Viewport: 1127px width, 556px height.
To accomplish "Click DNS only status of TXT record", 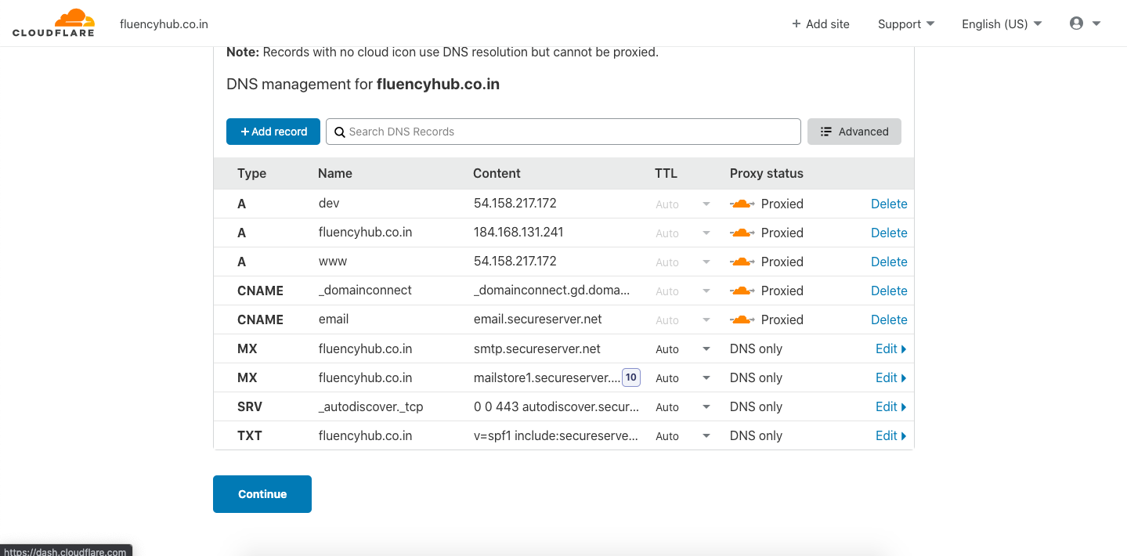I will tap(756, 435).
